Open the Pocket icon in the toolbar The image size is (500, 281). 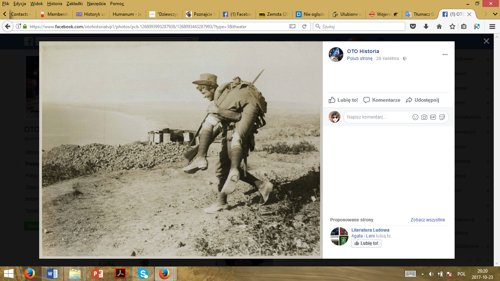pos(413,26)
